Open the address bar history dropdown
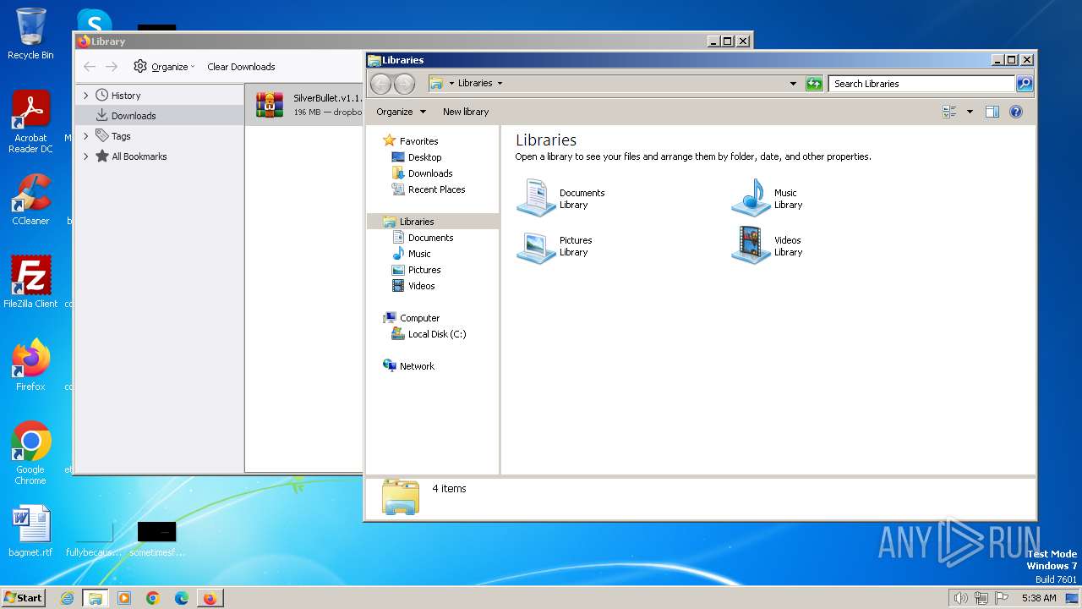 coord(793,83)
